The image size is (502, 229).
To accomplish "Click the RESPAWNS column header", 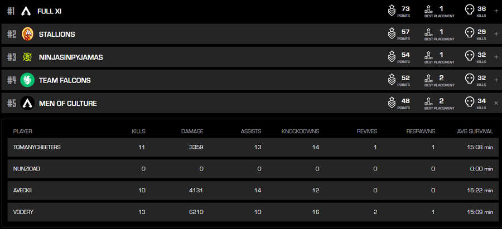I will [421, 131].
